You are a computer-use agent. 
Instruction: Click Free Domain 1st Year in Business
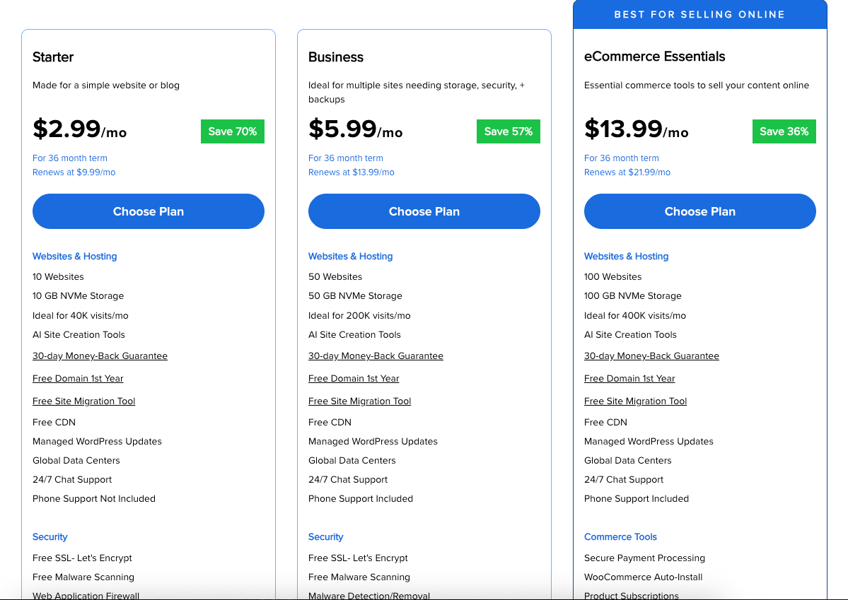pos(354,379)
